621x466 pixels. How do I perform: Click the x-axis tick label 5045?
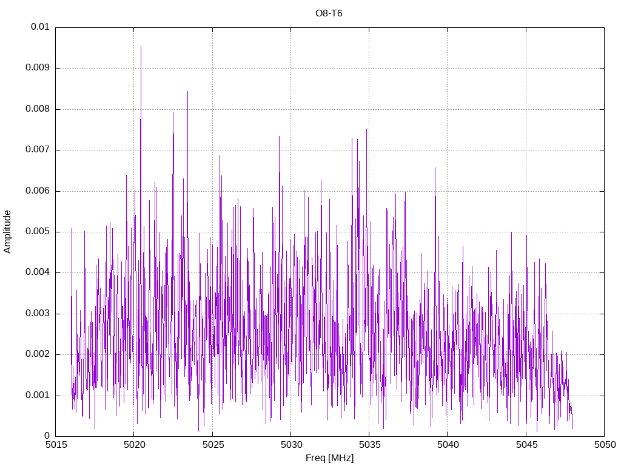click(x=526, y=445)
